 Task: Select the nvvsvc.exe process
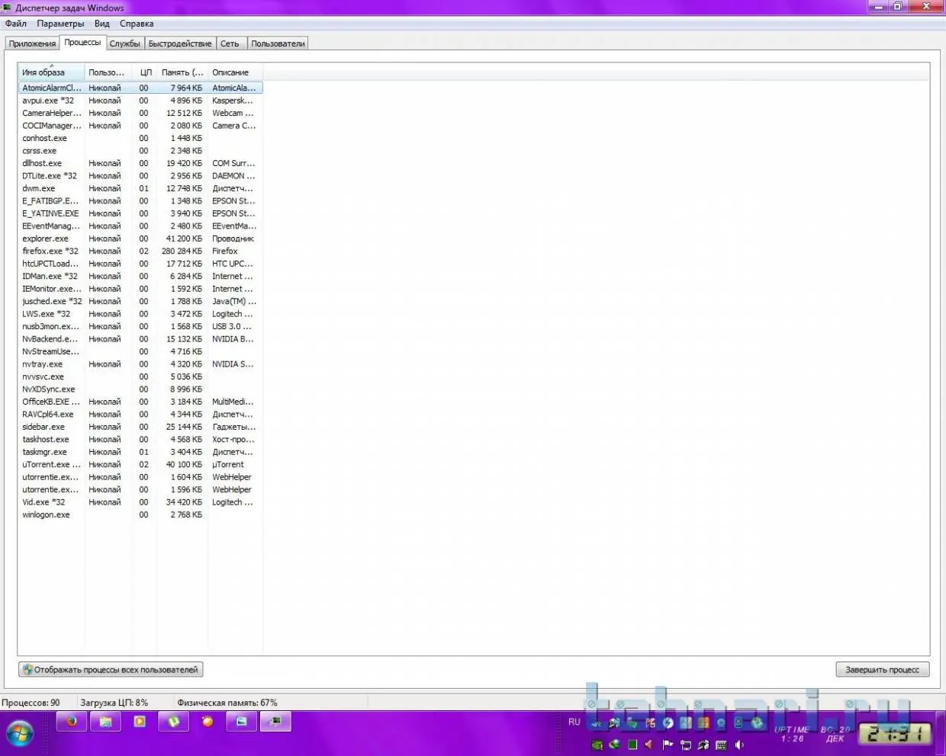(x=140, y=376)
